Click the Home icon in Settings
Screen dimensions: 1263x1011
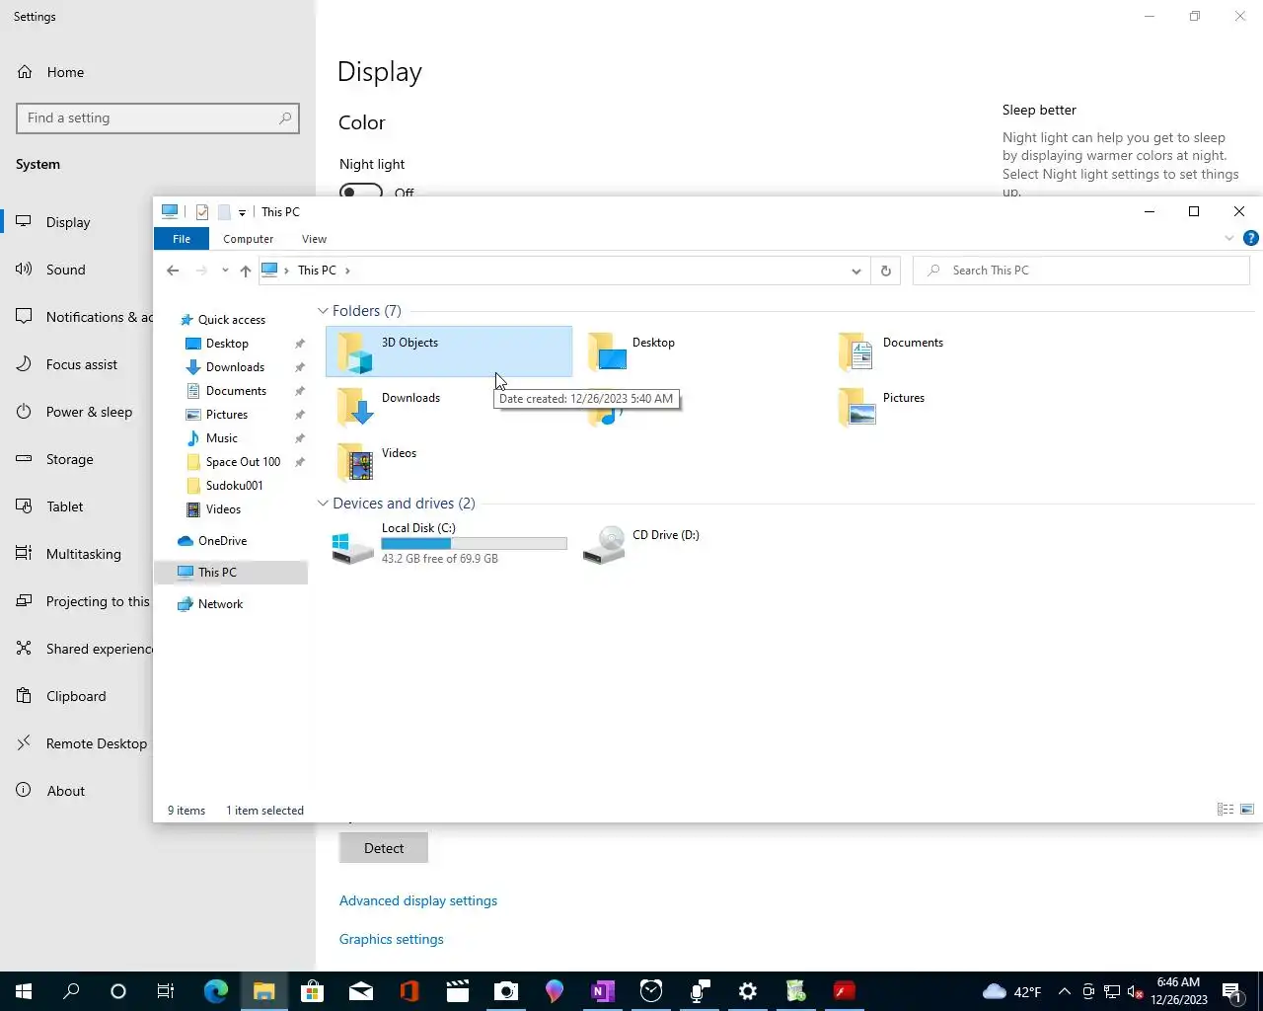coord(25,72)
